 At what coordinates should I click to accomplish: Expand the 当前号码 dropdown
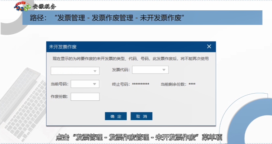85,84
